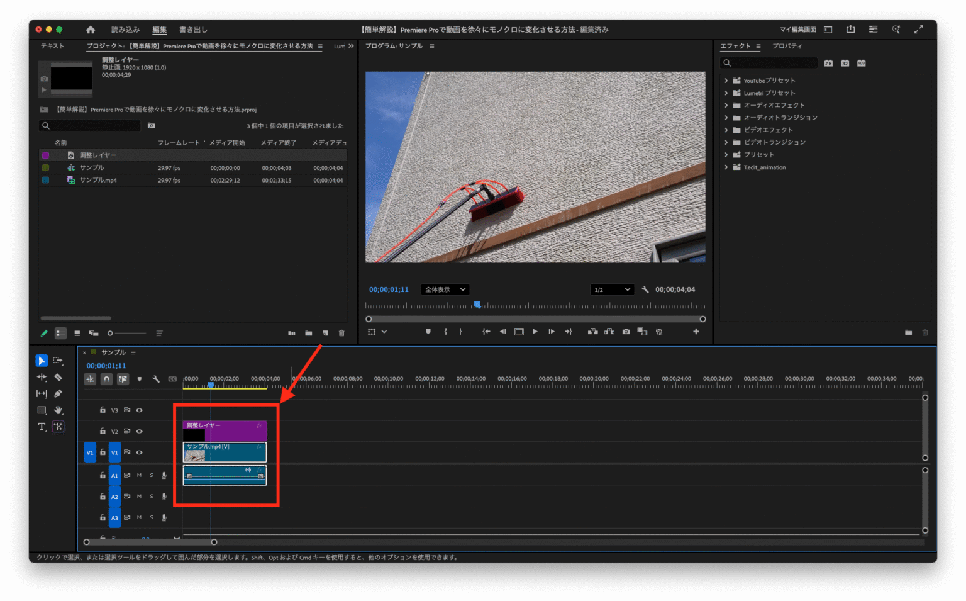Image resolution: width=966 pixels, height=601 pixels.
Task: Expand the ビデオエフェクト folder
Action: [x=728, y=130]
